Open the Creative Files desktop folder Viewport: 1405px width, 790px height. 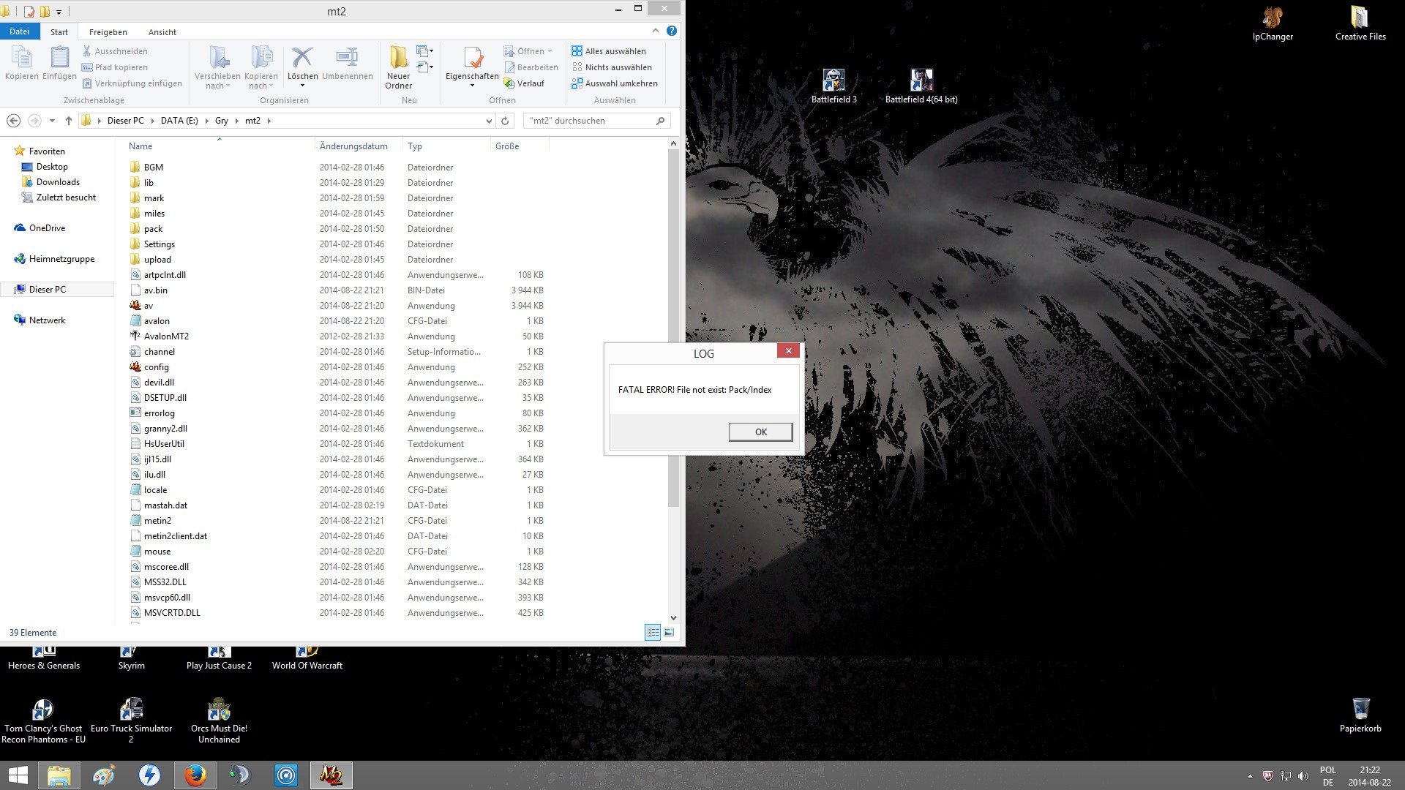click(1360, 23)
